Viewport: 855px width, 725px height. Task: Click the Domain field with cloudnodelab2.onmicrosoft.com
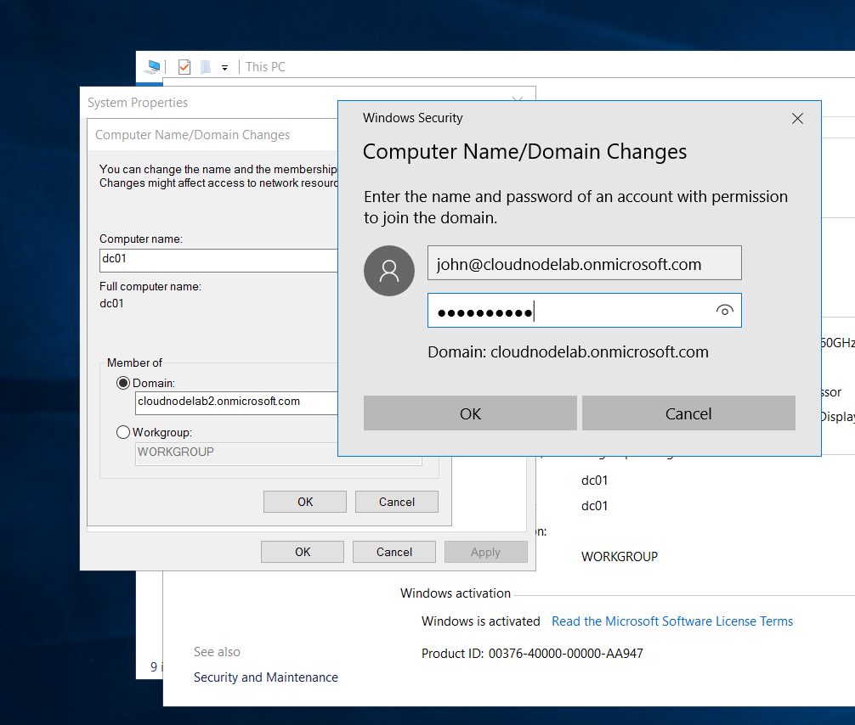[x=236, y=402]
